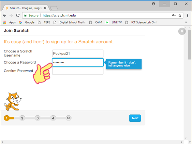Maximize the Chrome window
This screenshot has height=144, width=192.
click(175, 4)
